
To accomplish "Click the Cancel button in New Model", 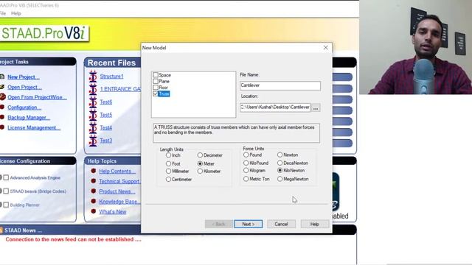I will [x=281, y=224].
